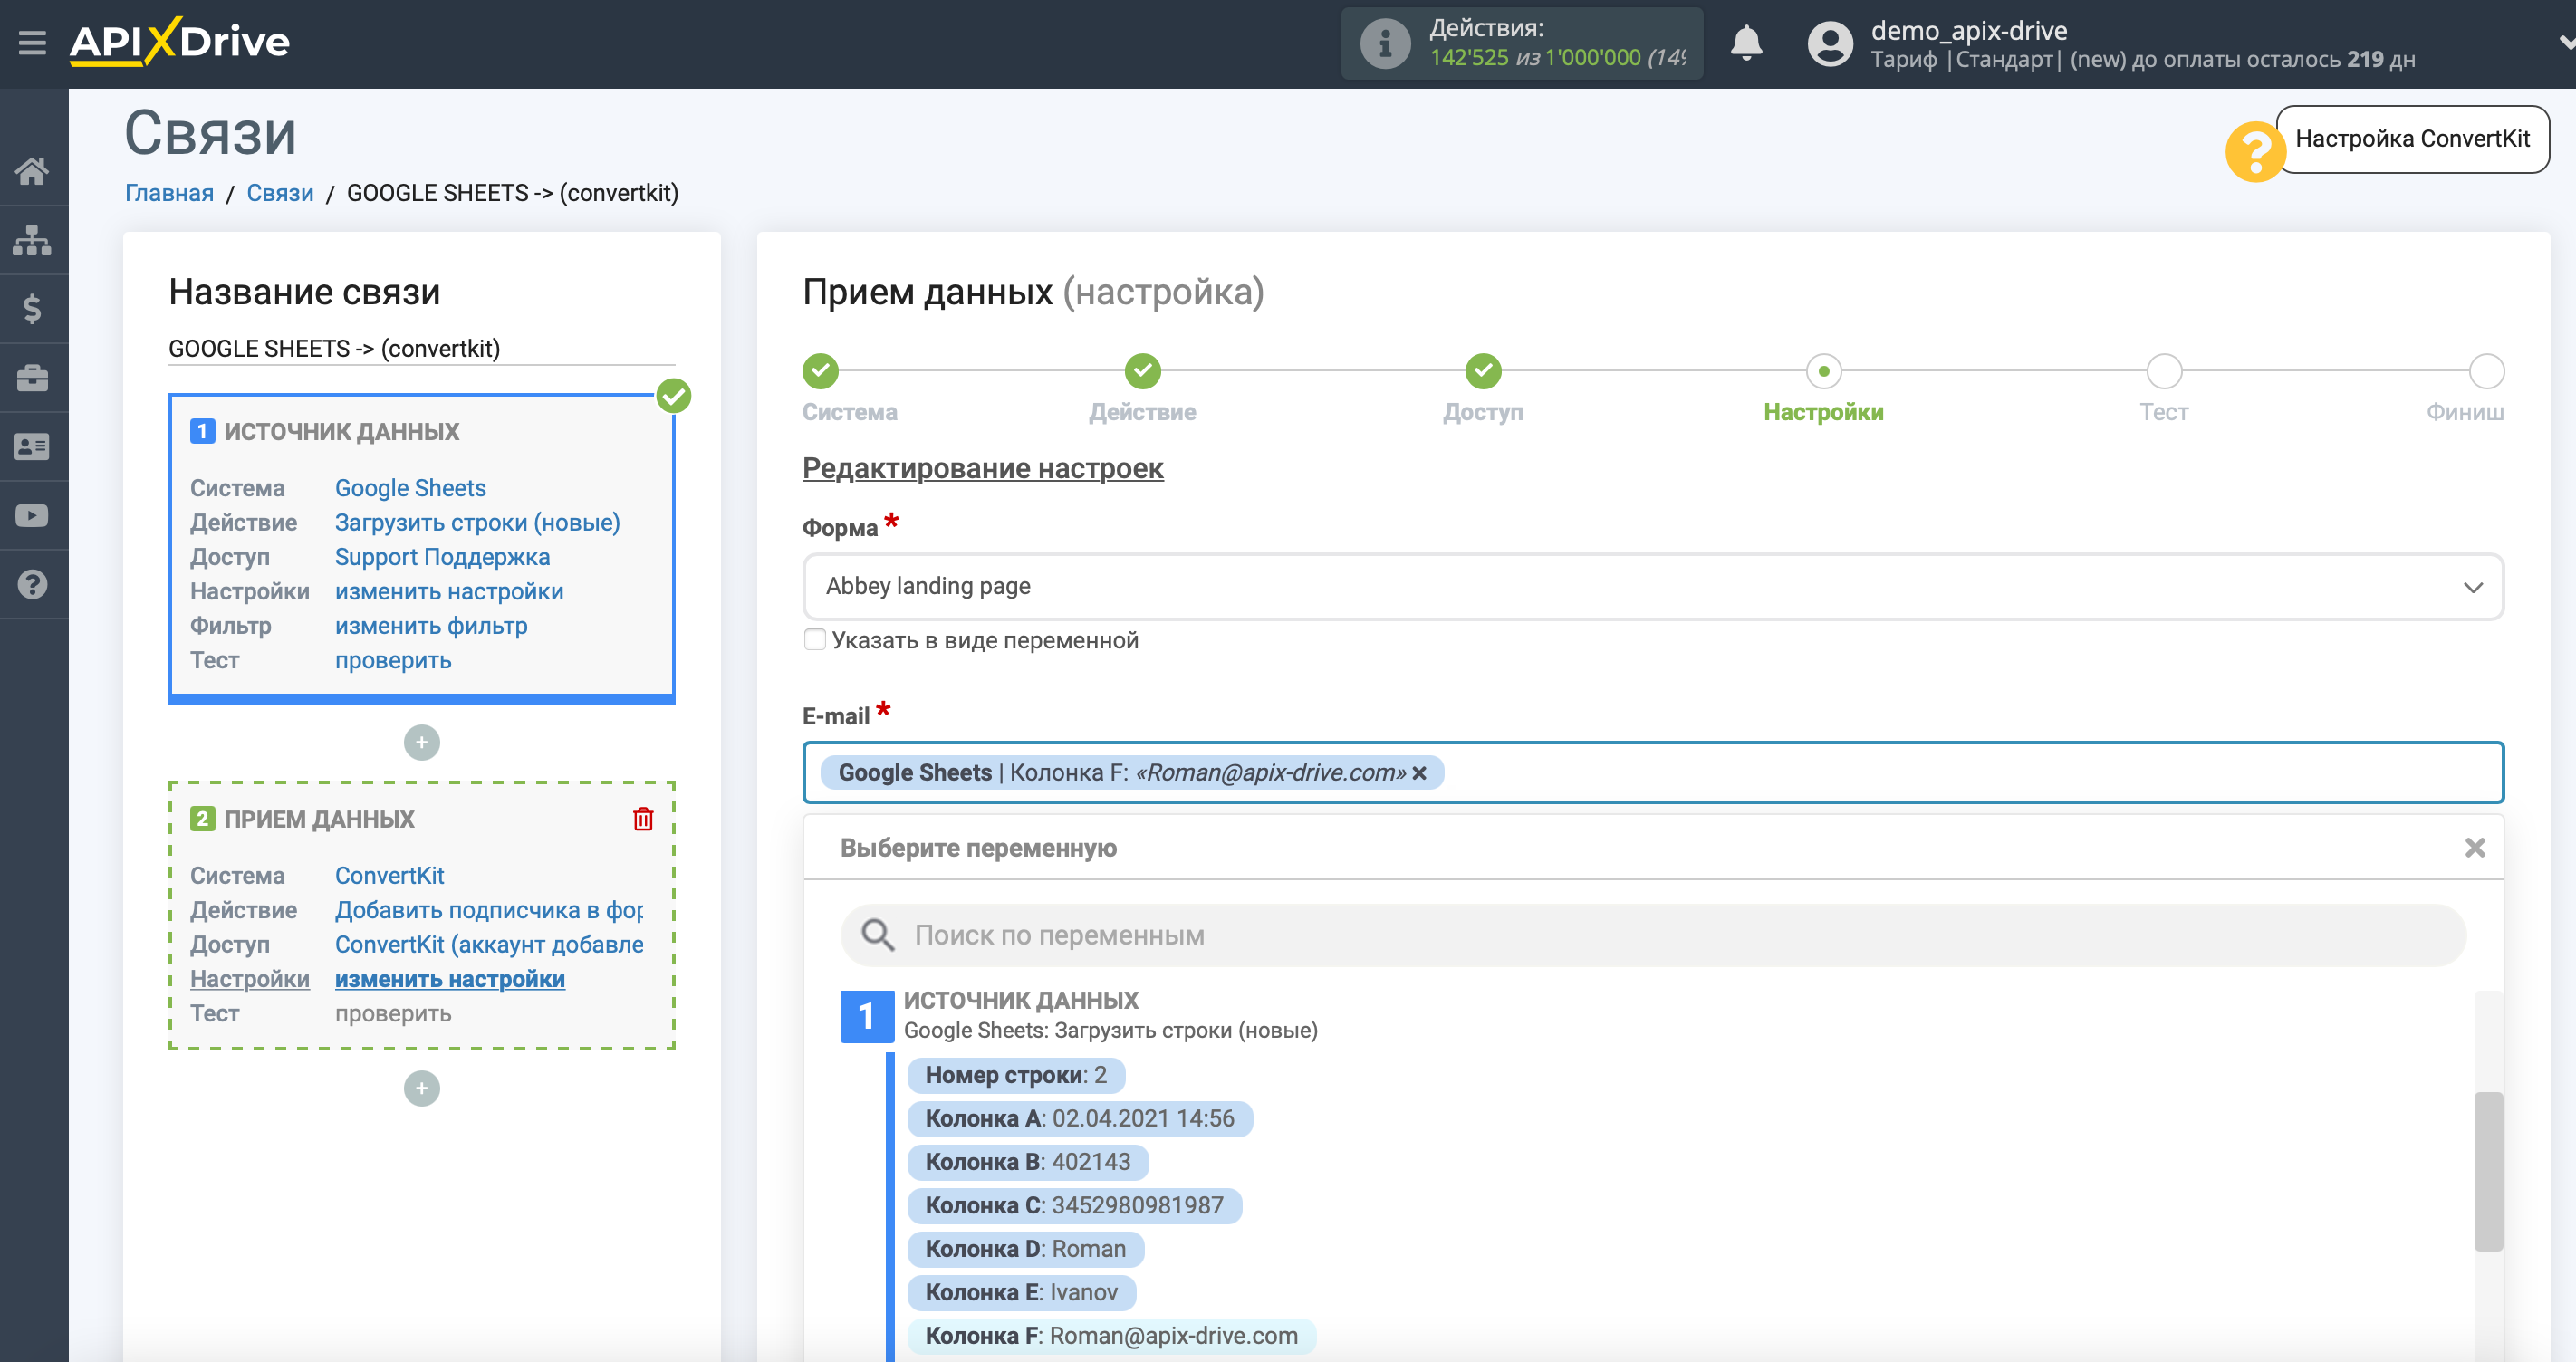2576x1362 pixels.
Task: Click the Финиш step indicator
Action: click(2486, 370)
